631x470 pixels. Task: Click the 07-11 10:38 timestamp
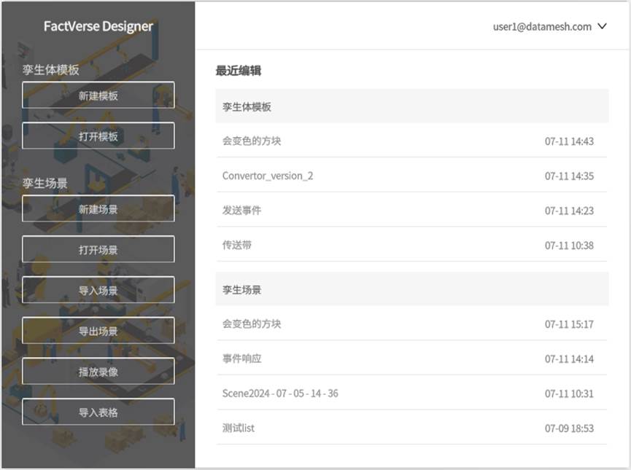(569, 246)
